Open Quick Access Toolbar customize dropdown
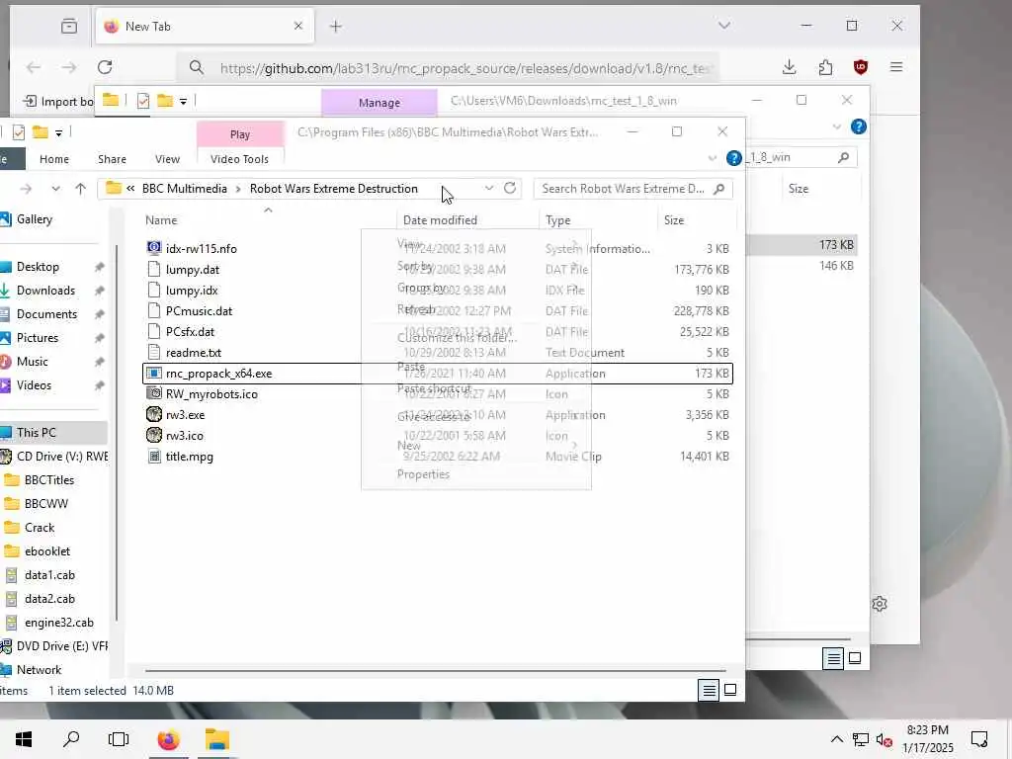This screenshot has width=1012, height=759. point(58,133)
